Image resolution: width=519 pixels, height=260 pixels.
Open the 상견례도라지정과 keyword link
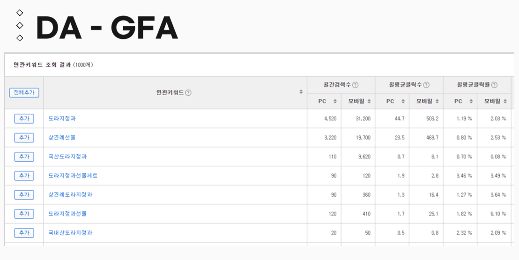(x=71, y=195)
